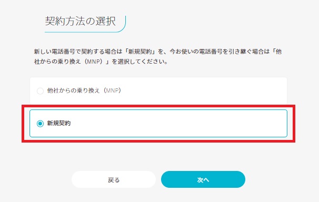
Task: Click the 他社からの乗り換え（MNP） label text
Action: (x=84, y=90)
